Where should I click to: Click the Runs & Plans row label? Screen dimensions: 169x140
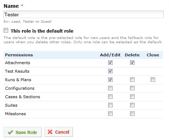point(18,80)
